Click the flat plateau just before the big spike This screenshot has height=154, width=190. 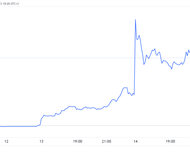click(x=125, y=88)
